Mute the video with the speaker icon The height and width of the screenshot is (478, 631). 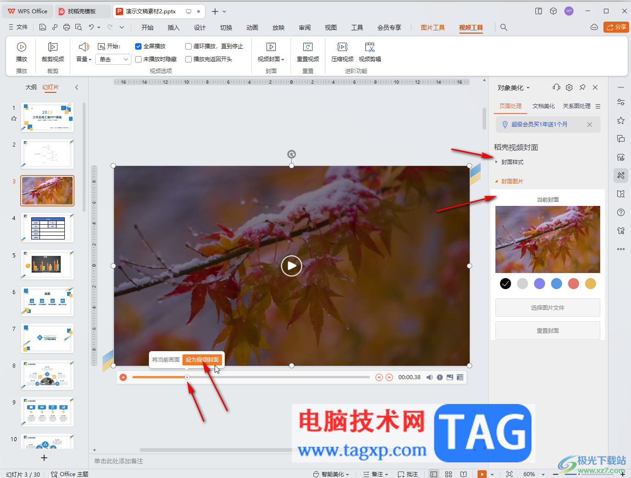coord(430,377)
